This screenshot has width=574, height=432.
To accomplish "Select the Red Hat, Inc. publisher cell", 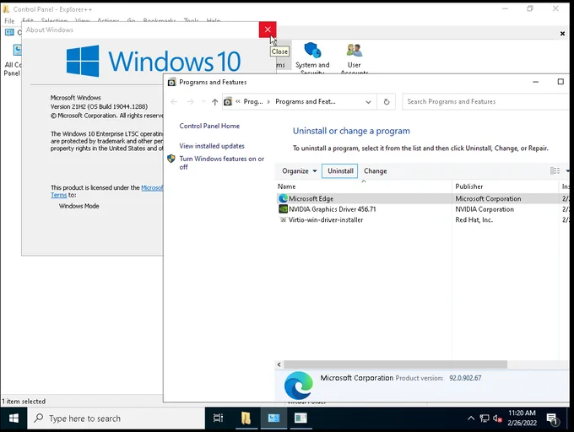I will [474, 220].
